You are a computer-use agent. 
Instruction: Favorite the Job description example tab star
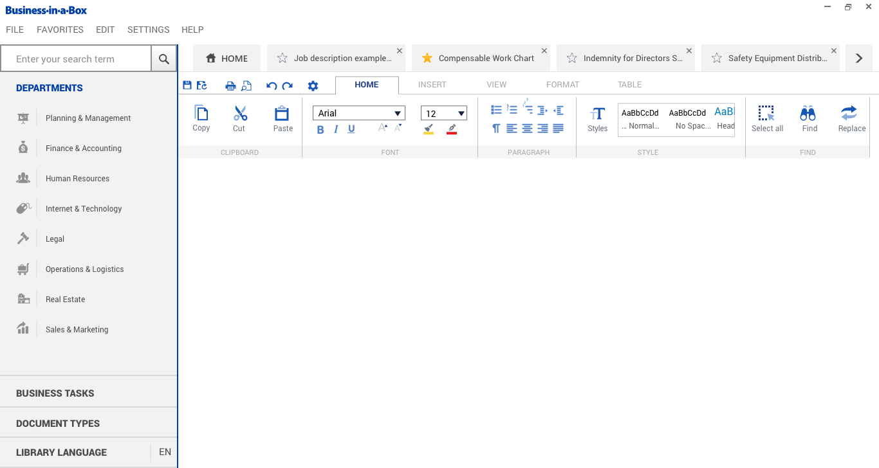pyautogui.click(x=282, y=59)
